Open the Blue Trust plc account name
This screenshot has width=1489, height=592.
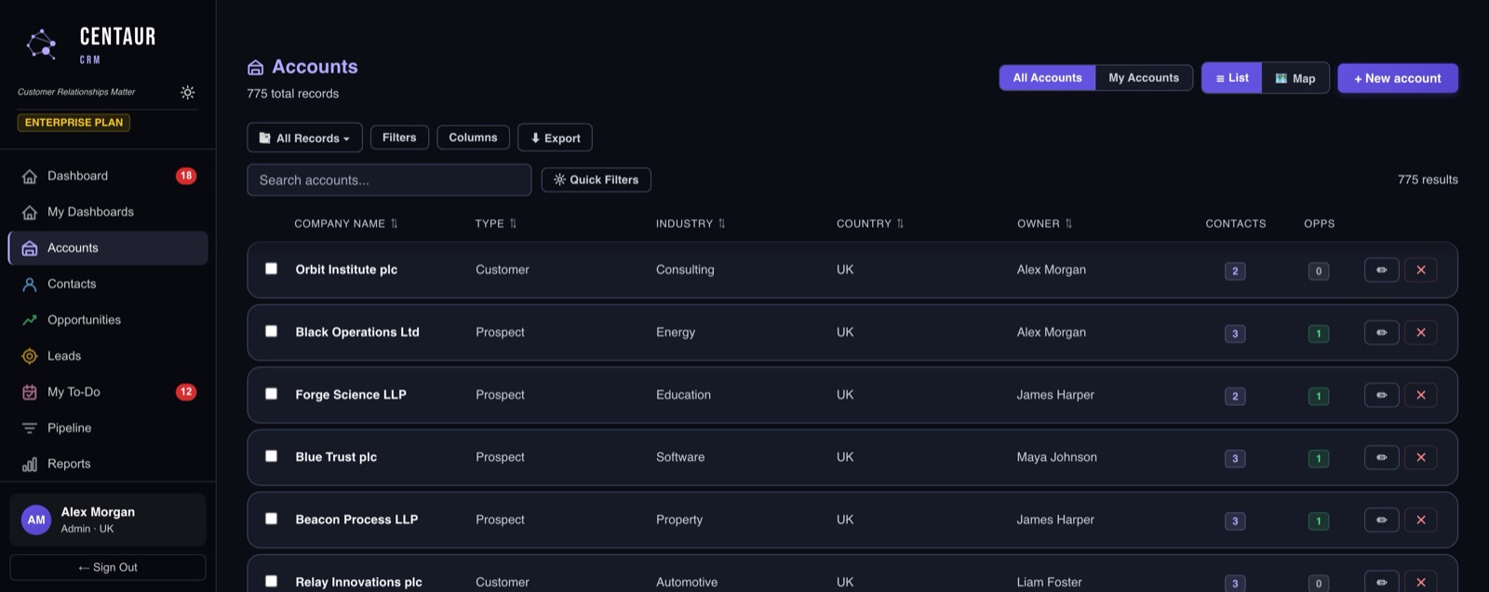tap(336, 457)
